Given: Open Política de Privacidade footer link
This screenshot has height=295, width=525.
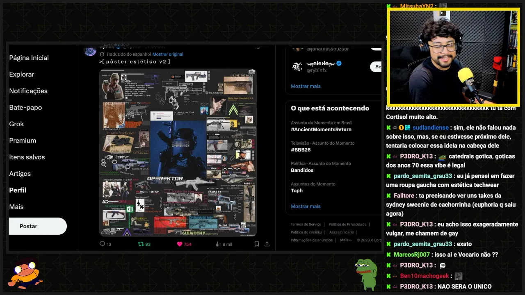Looking at the screenshot, I should [x=347, y=225].
